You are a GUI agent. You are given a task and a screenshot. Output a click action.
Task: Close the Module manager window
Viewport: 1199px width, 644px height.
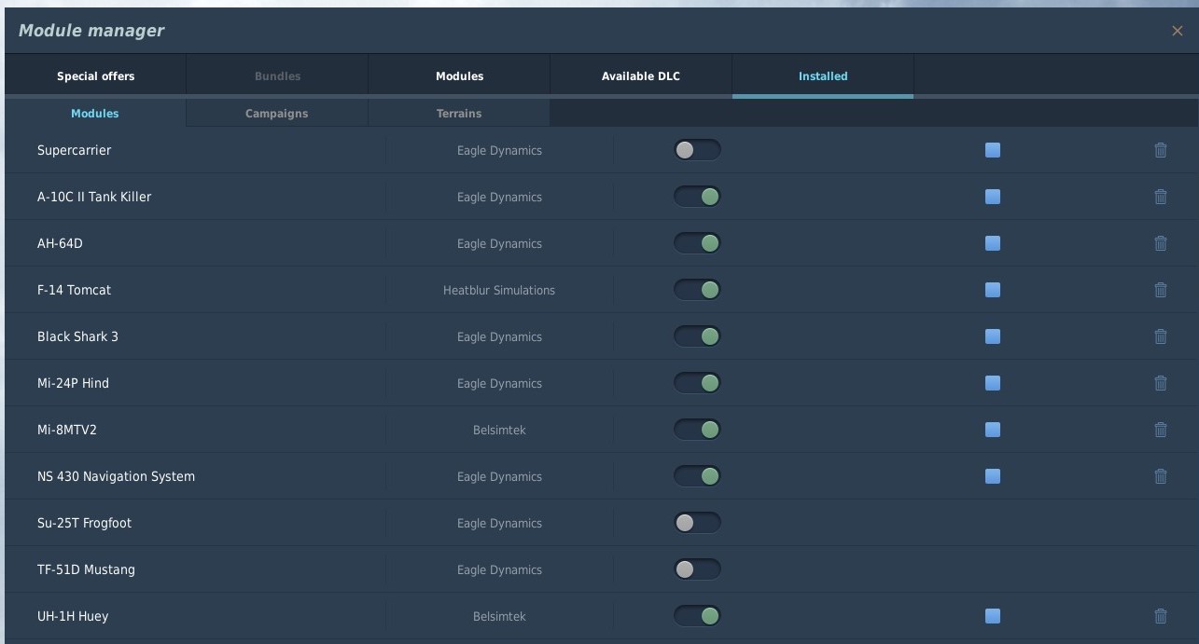1177,31
